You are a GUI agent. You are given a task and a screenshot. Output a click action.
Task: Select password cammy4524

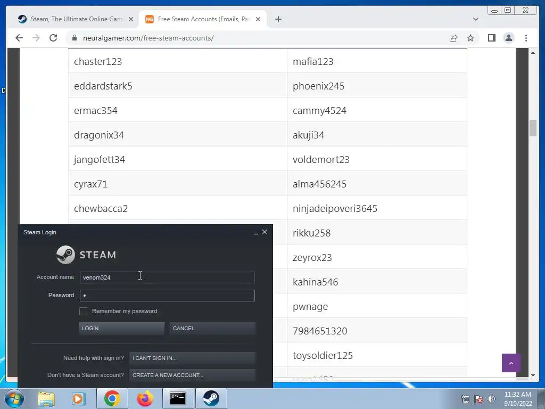(x=319, y=111)
